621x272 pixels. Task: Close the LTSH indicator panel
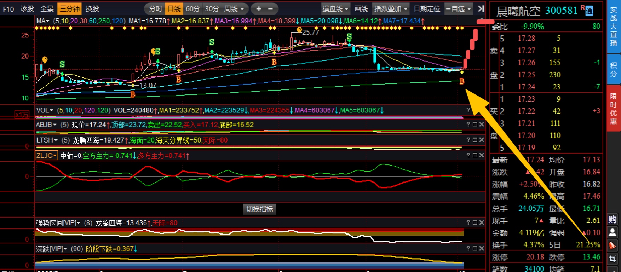tap(482, 140)
